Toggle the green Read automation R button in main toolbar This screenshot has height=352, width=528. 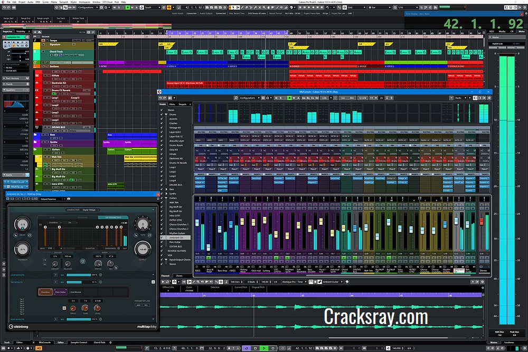point(128,7)
